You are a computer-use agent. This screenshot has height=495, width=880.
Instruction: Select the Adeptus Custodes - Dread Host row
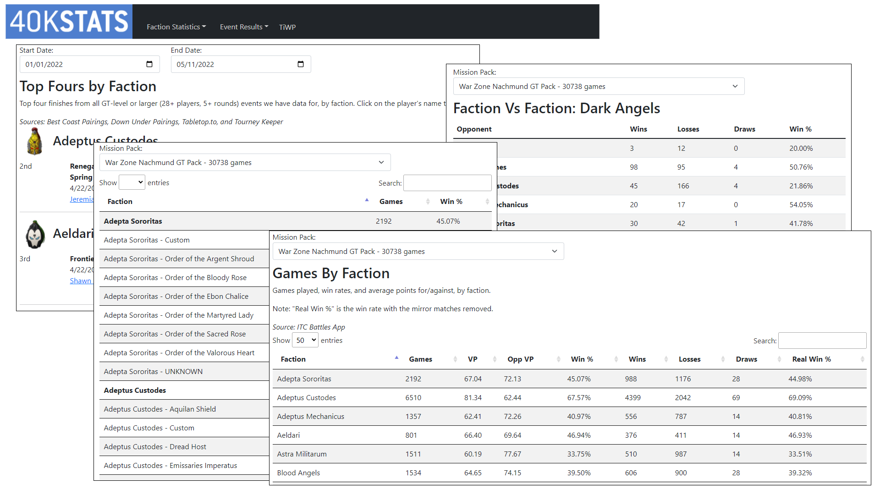pos(155,447)
